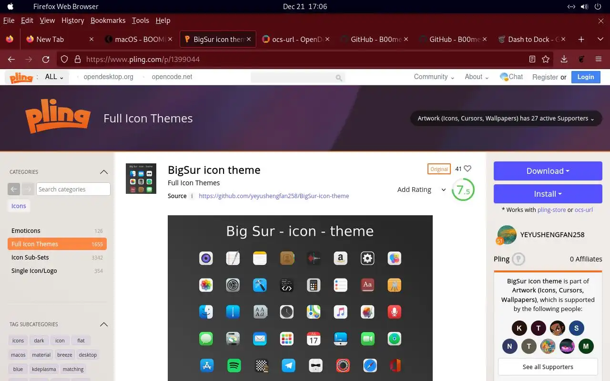Click the source info icon
The image size is (610, 381).
(192, 196)
